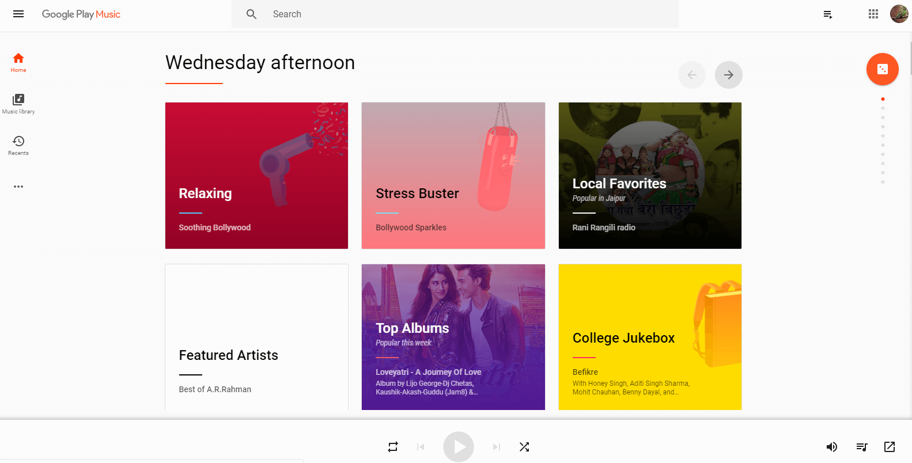This screenshot has height=463, width=912.
Task: Skip to next track
Action: pyautogui.click(x=497, y=447)
